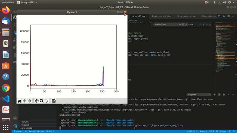Image resolution: width=237 pixels, height=133 pixels.
Task: Click KeyboardInterrupt text in terminal
Action: click(x=70, y=115)
